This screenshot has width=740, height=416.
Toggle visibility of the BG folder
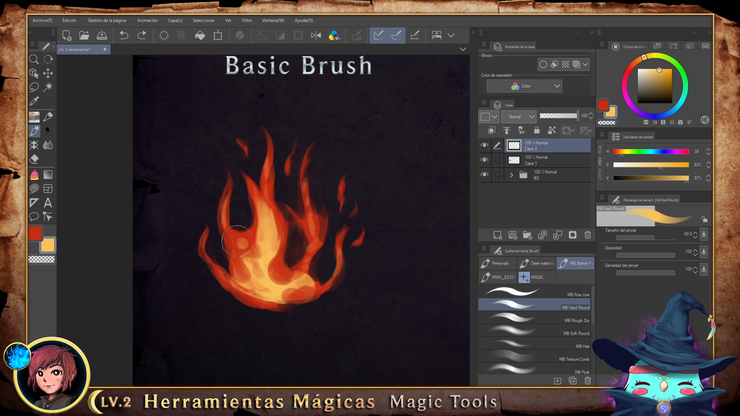[x=484, y=174]
